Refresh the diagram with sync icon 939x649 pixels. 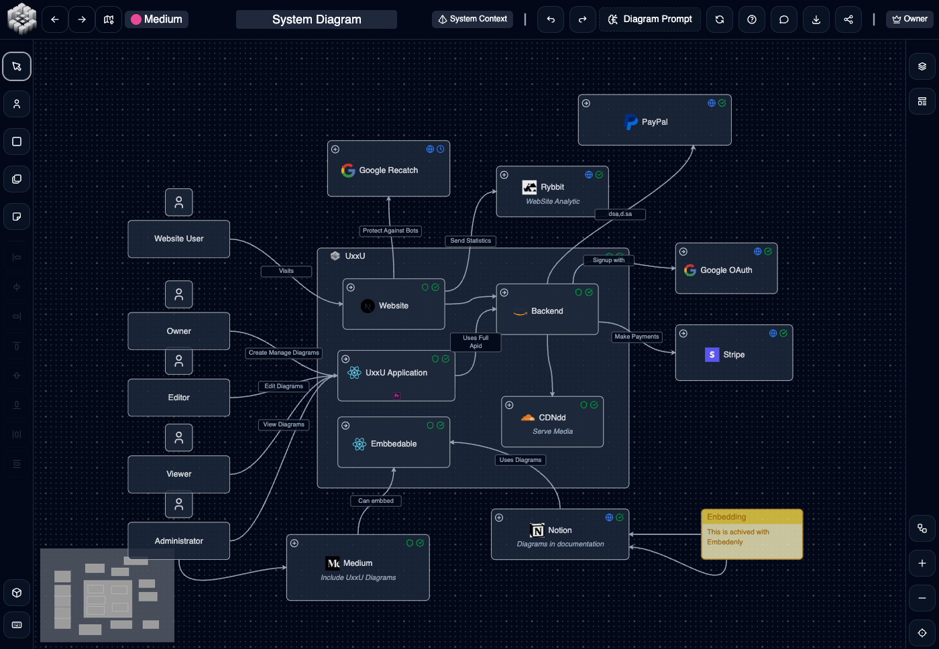pyautogui.click(x=720, y=19)
